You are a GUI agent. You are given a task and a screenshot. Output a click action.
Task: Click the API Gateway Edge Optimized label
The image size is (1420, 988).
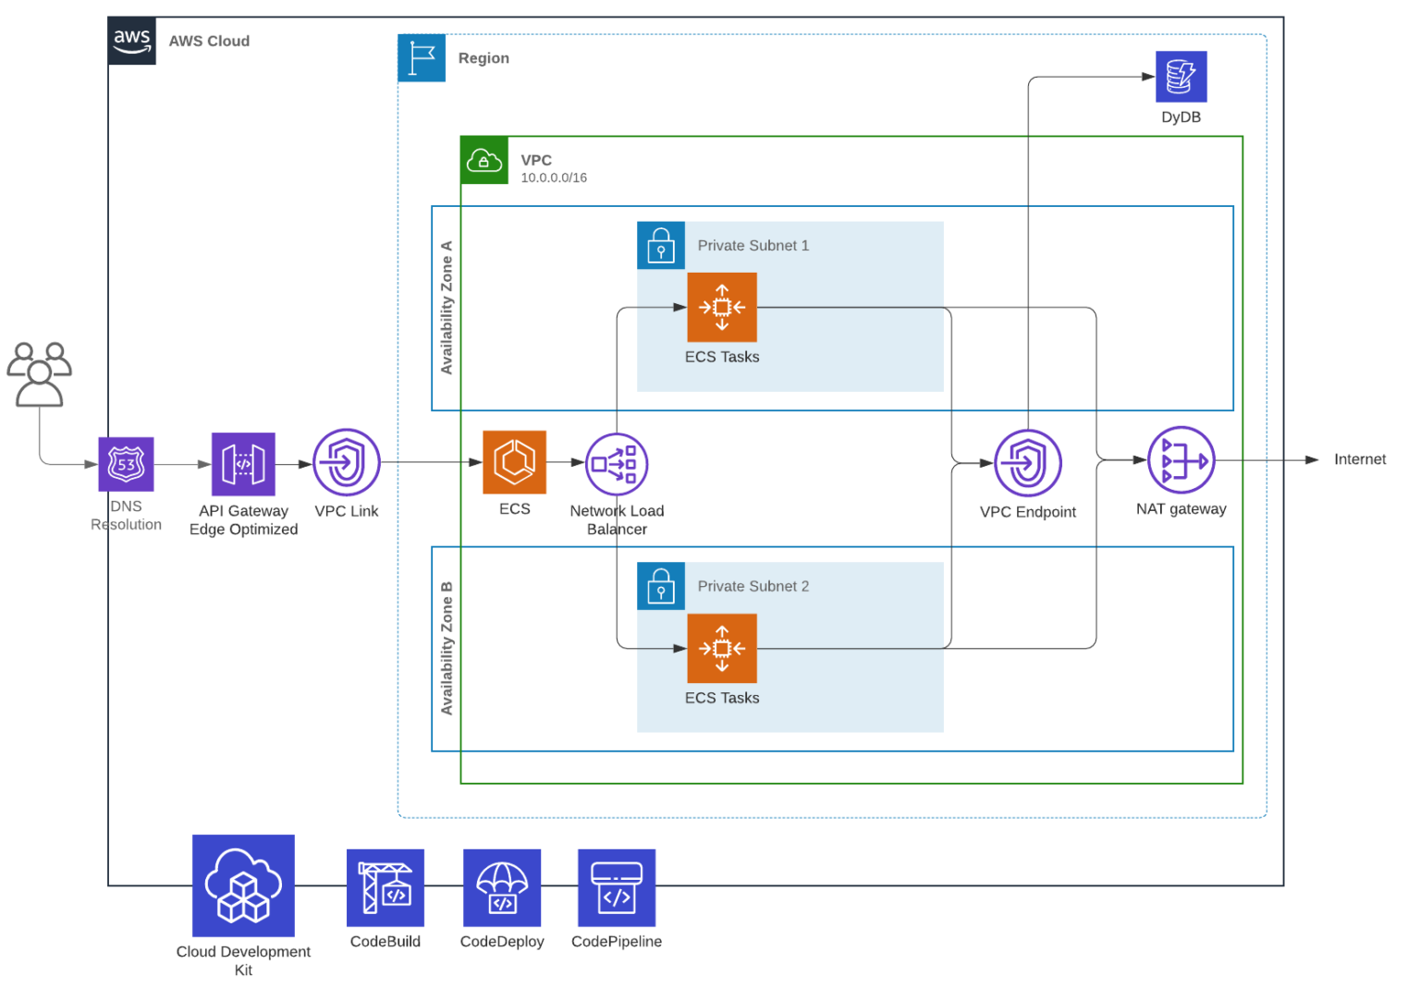click(x=244, y=520)
